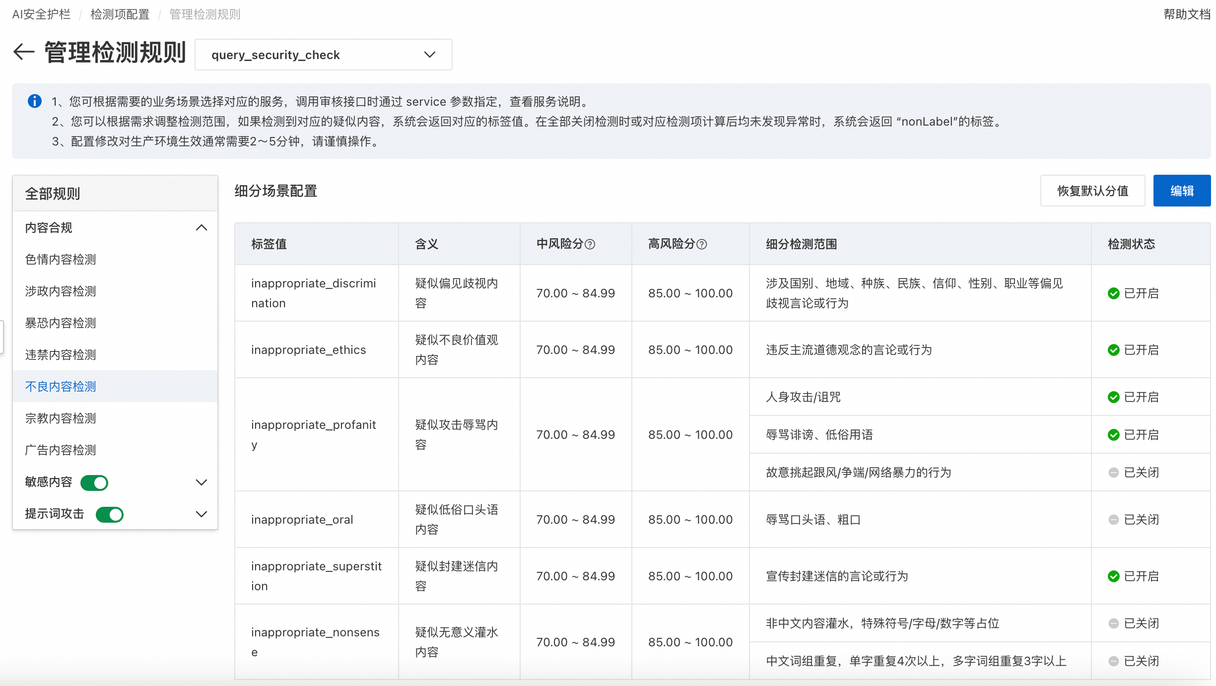Click green status icon for 人身攻击/诅咒
Viewport: 1216px width, 686px height.
(1113, 397)
